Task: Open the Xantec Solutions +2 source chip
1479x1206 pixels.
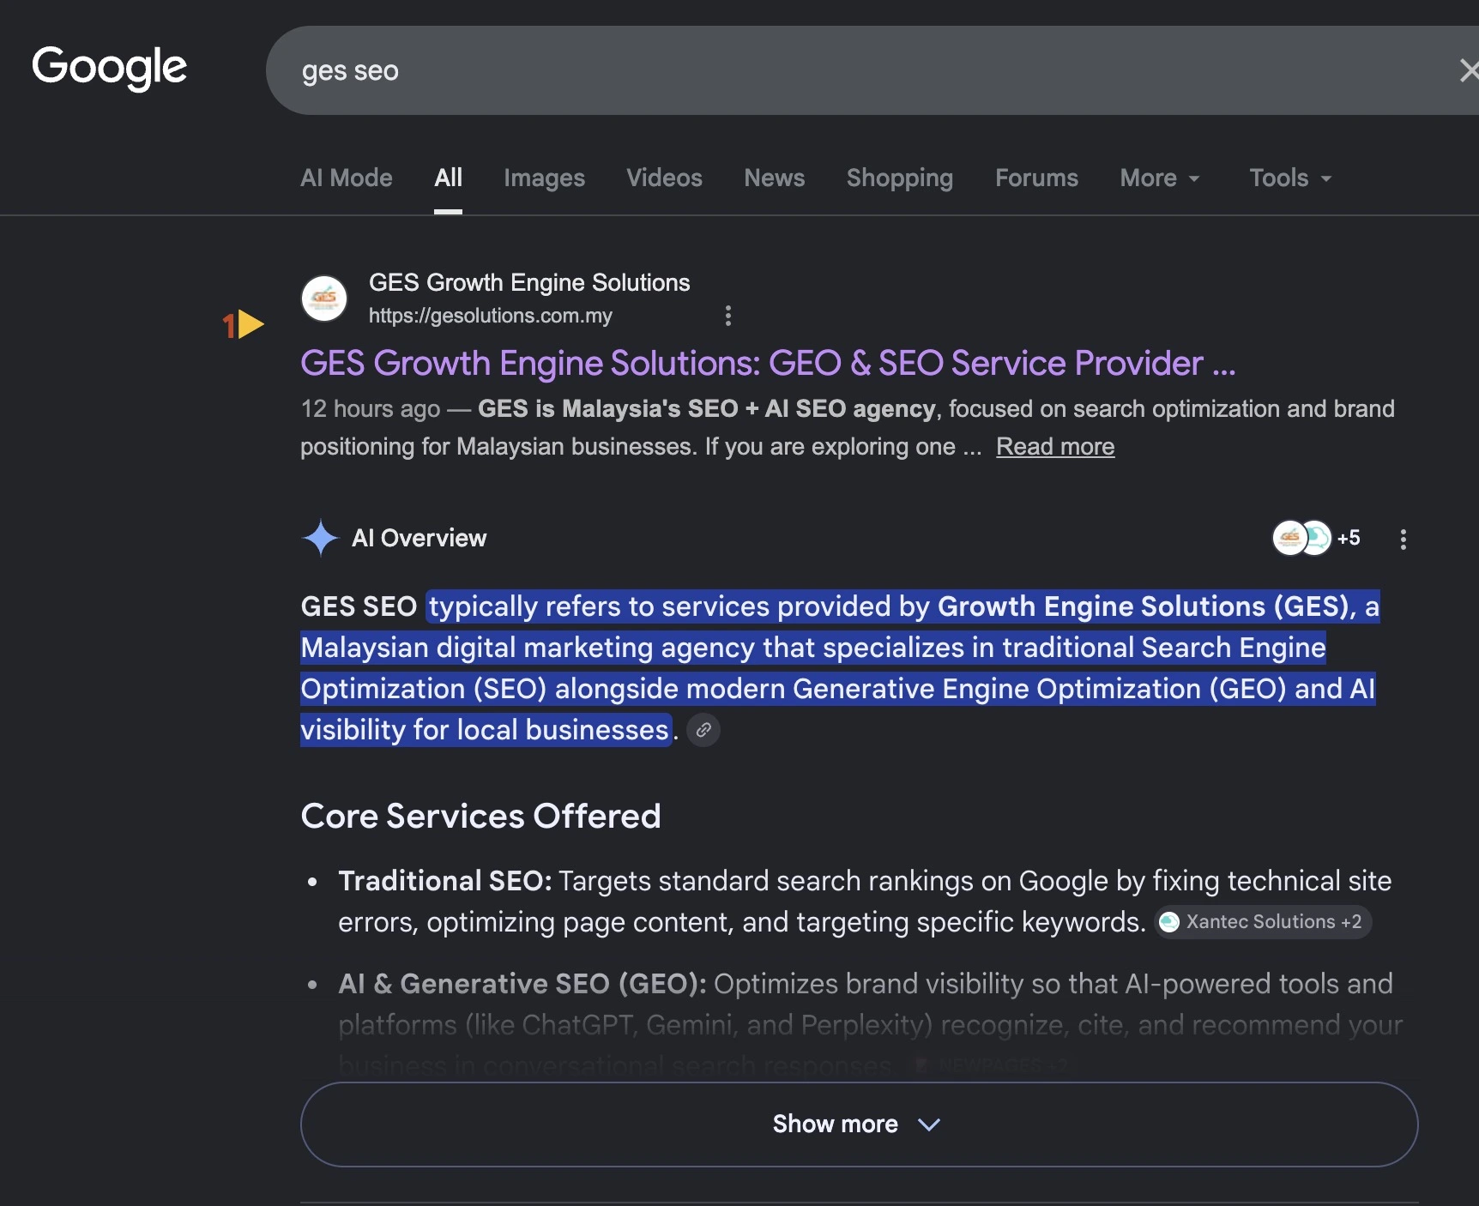Action: pos(1262,922)
